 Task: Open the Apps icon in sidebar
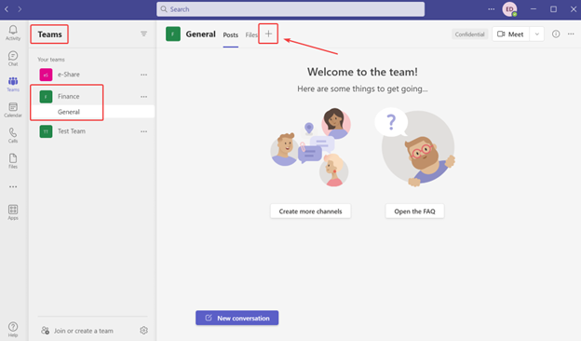[13, 210]
